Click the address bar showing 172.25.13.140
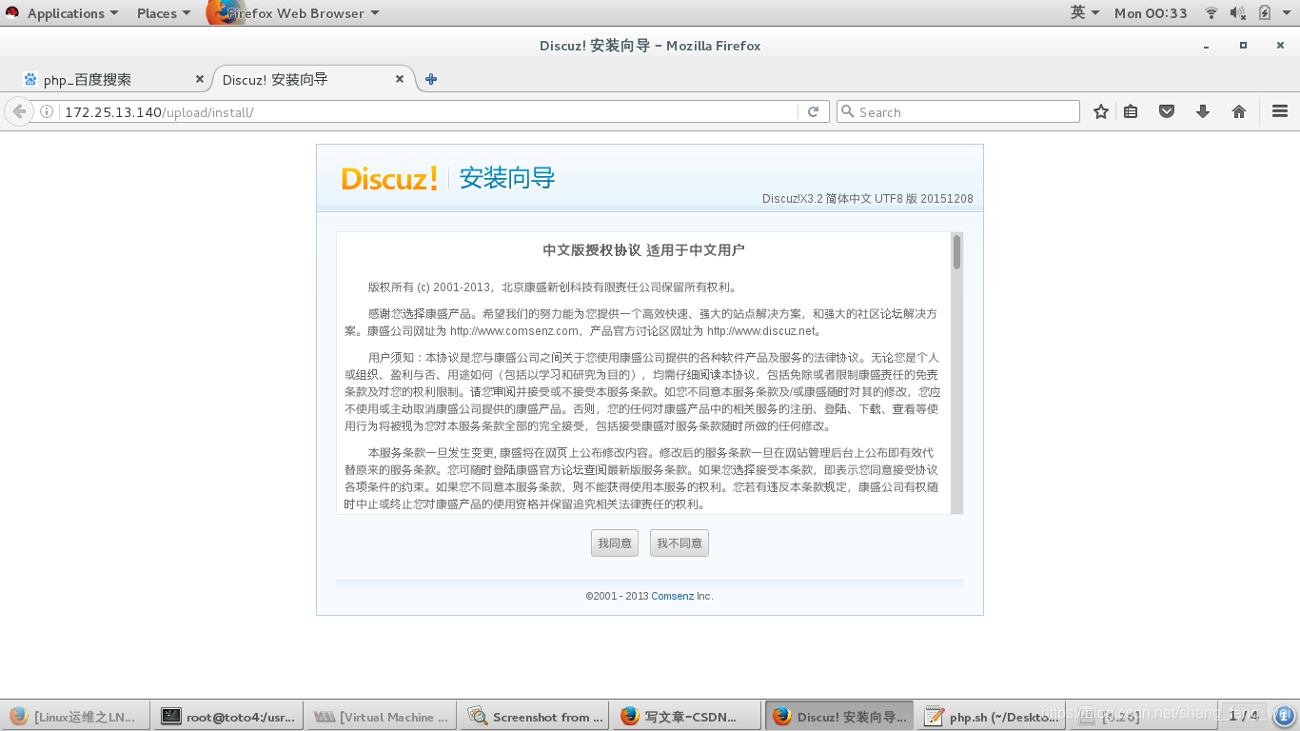1300x731 pixels. [428, 111]
